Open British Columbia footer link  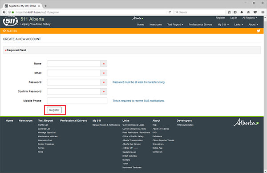click(x=129, y=156)
